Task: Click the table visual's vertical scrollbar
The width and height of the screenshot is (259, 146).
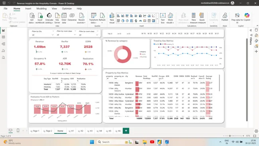Action: 220,83
